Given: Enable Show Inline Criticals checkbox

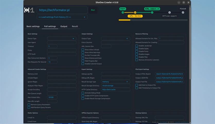Looking at the screenshot, I should click(x=83, y=49).
